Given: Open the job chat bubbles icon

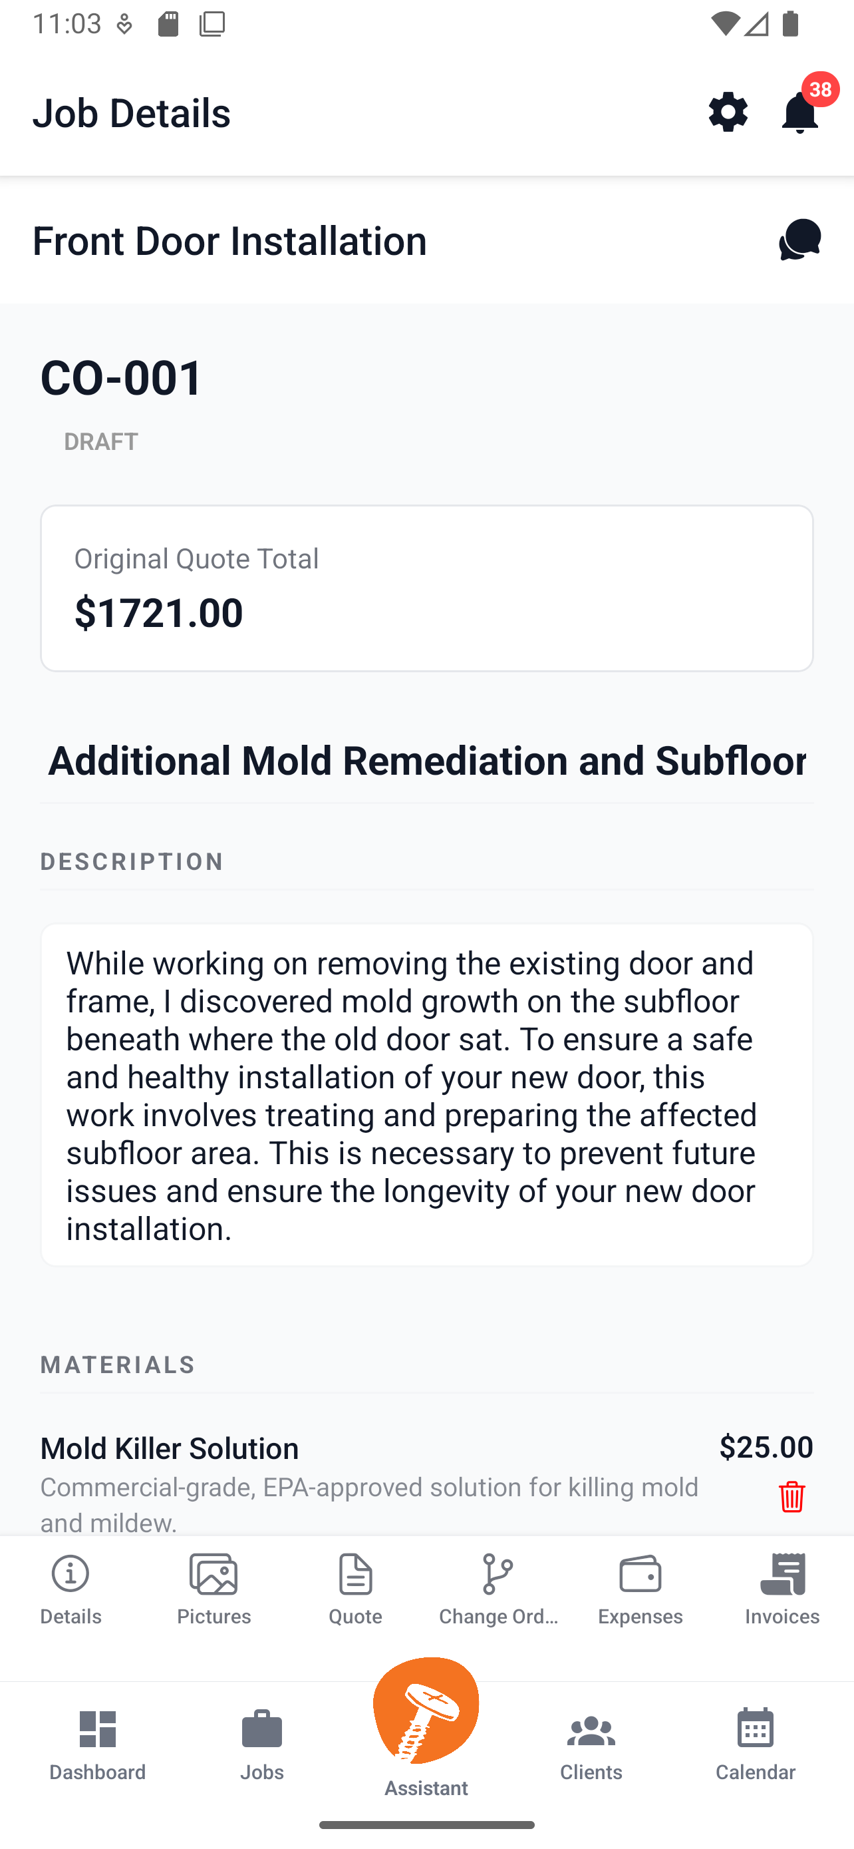Looking at the screenshot, I should click(x=799, y=240).
